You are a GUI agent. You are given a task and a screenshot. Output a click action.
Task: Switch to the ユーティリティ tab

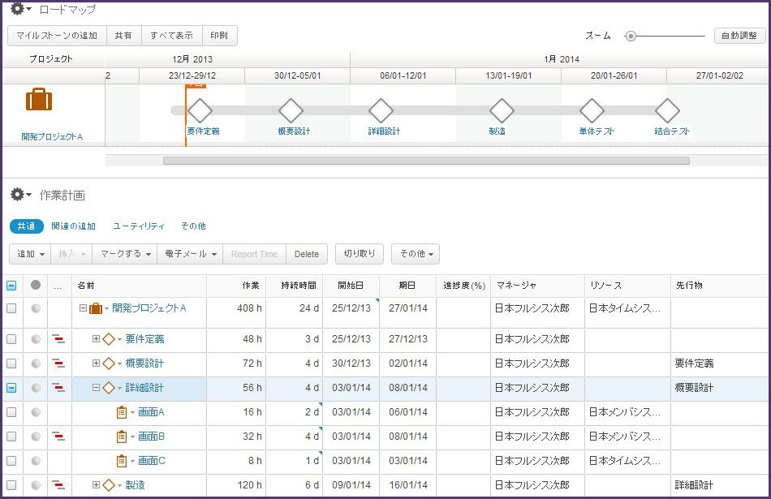click(139, 226)
